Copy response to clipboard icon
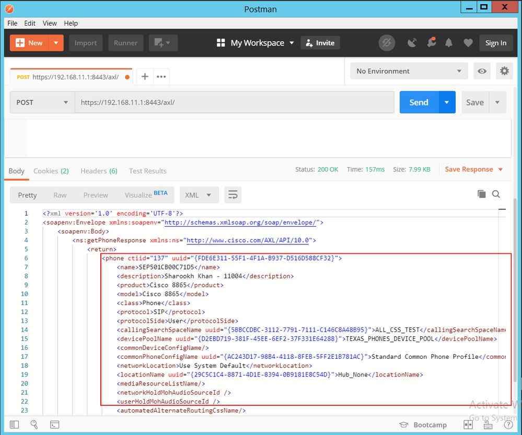 481,194
